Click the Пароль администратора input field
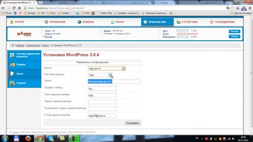Viewport: 253px width, 142px height. pyautogui.click(x=102, y=102)
